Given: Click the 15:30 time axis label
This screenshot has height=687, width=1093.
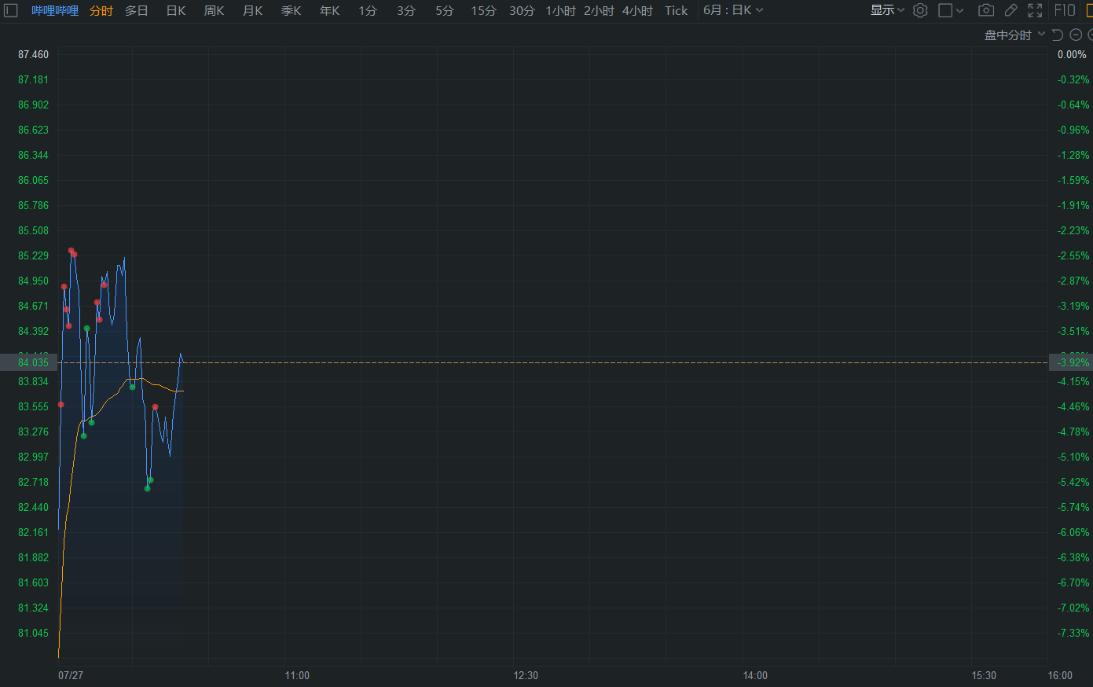Looking at the screenshot, I should [x=984, y=675].
